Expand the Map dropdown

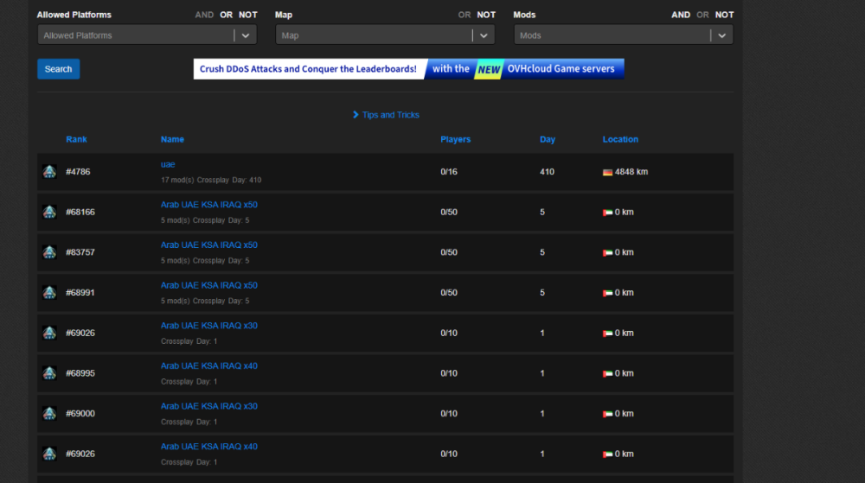[484, 35]
